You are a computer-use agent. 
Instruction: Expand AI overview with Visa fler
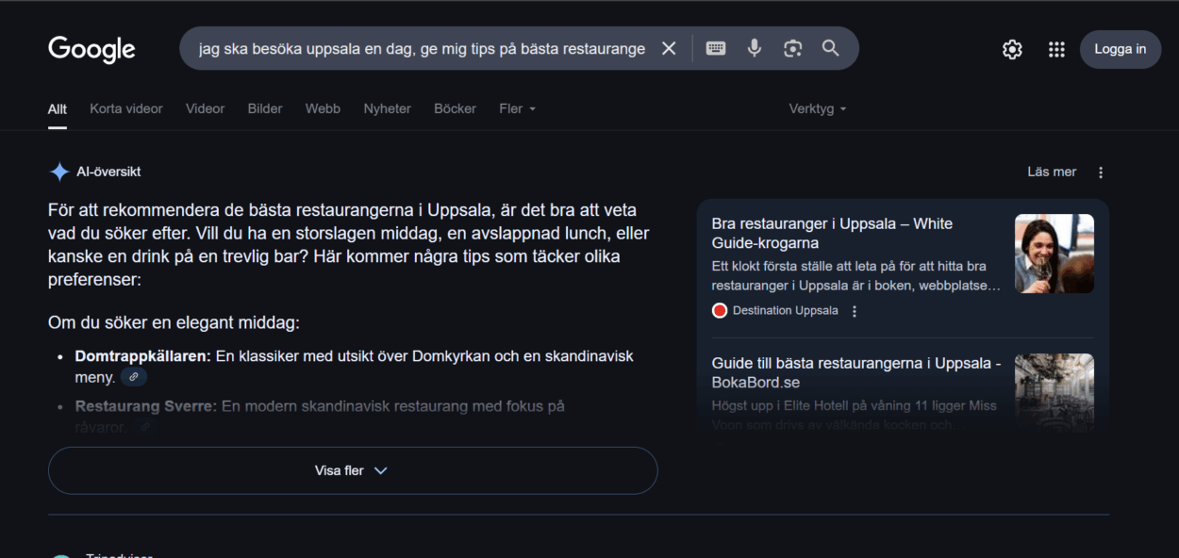point(353,470)
